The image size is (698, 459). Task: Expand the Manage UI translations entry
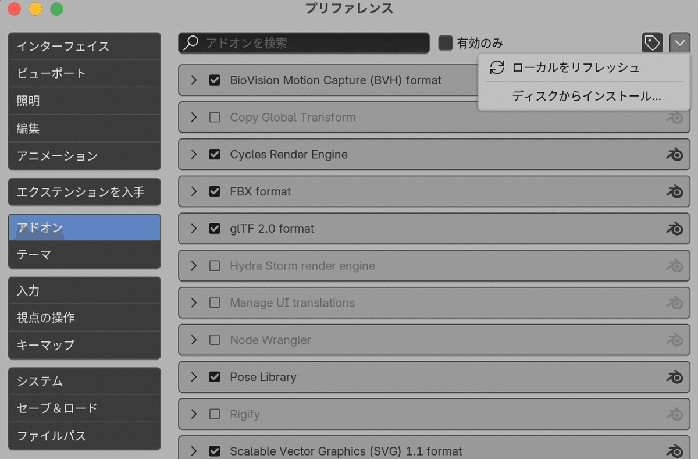coord(194,303)
